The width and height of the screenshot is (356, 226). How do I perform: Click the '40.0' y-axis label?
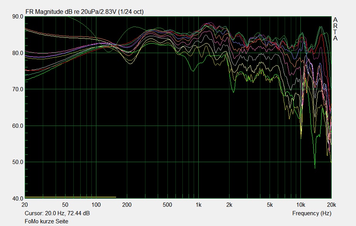18,199
